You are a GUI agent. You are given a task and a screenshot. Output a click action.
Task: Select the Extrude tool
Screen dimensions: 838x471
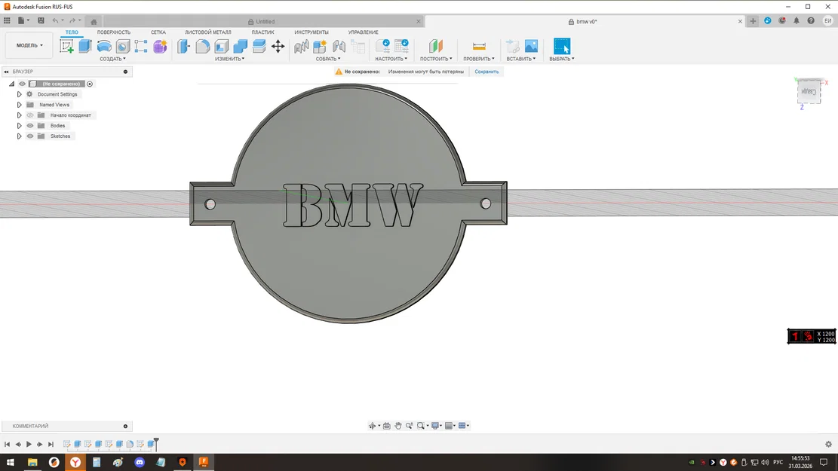pyautogui.click(x=85, y=46)
